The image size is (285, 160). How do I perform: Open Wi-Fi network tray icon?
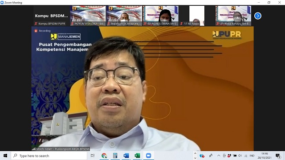[246, 156]
